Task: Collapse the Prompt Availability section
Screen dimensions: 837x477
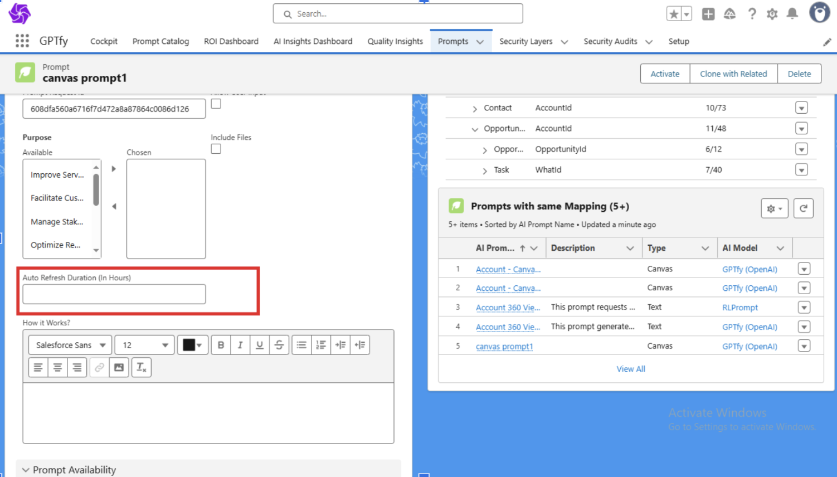Action: pyautogui.click(x=26, y=470)
